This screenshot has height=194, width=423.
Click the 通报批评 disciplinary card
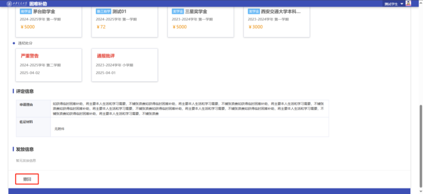(124, 65)
